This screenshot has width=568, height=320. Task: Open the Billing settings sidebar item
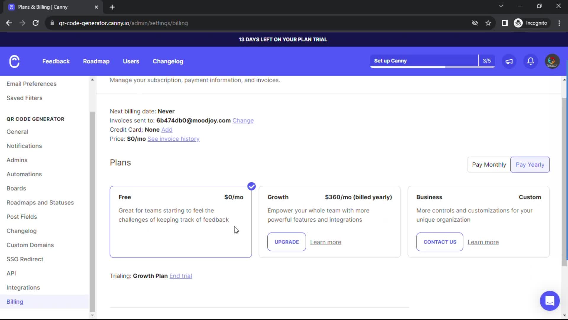point(15,301)
